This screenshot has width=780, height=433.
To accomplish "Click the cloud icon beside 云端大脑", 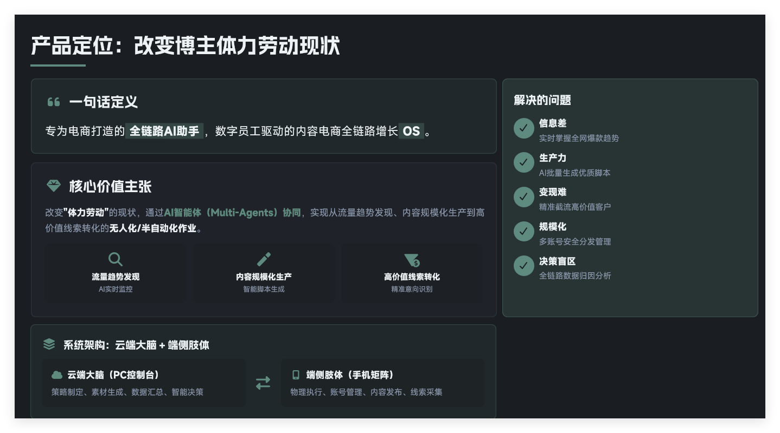I will (56, 375).
